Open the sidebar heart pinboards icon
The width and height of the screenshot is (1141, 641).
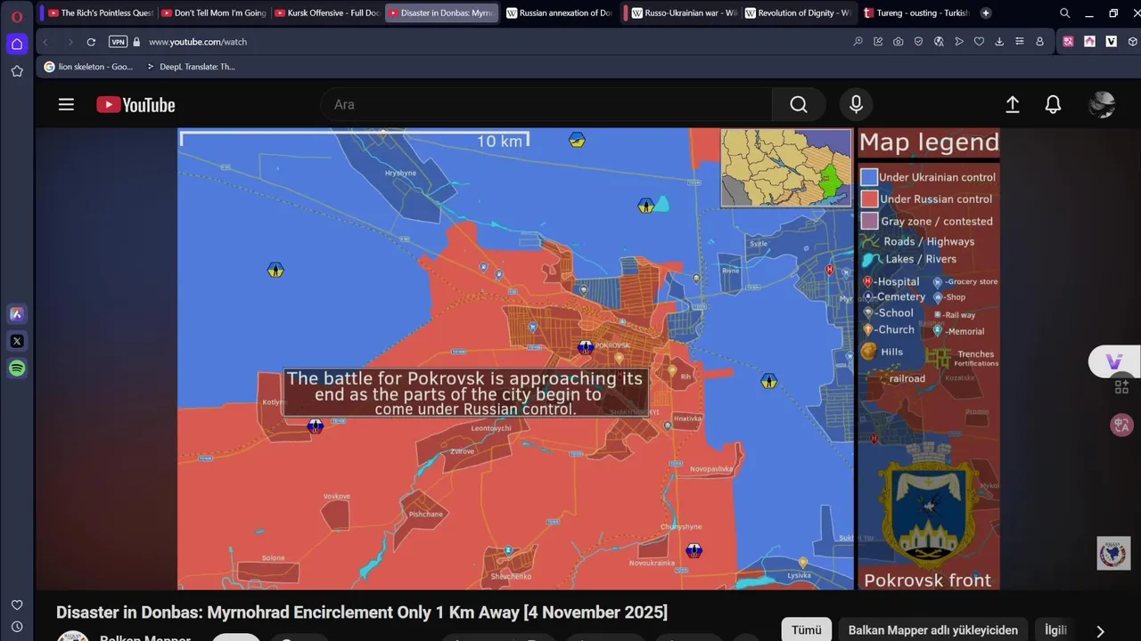tap(17, 605)
